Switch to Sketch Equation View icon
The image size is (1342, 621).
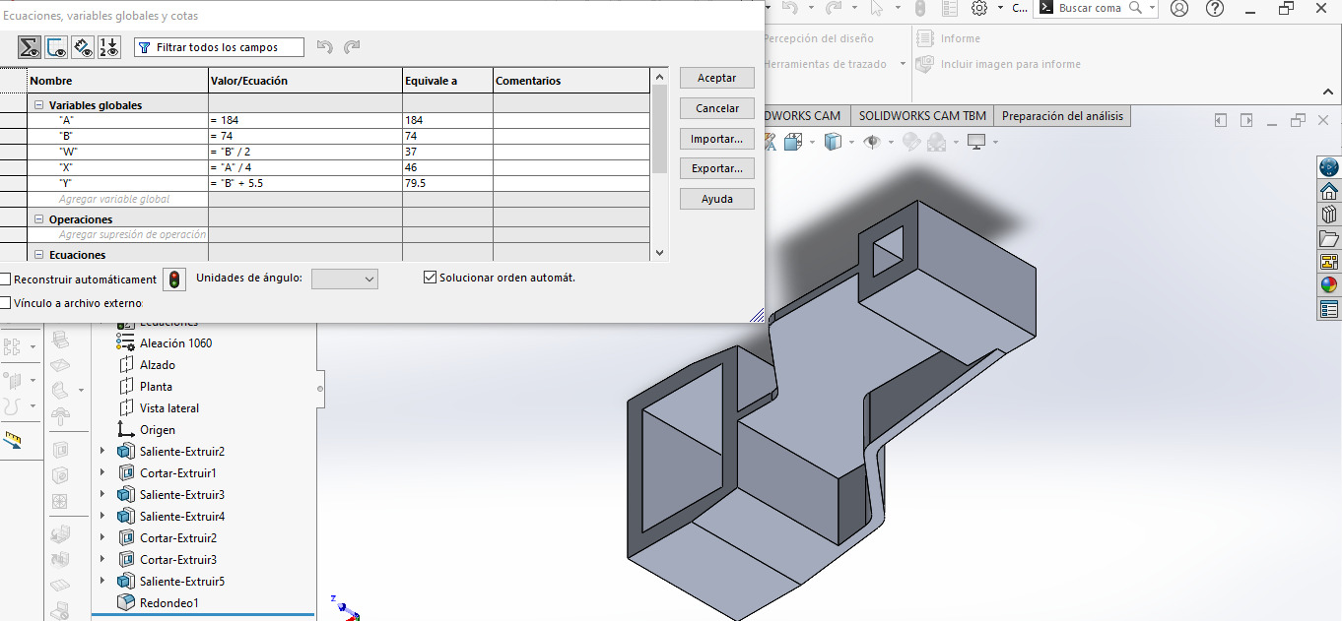point(56,47)
